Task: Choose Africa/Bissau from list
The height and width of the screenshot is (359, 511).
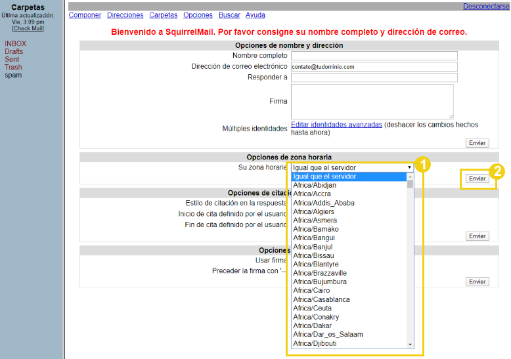Action: click(x=349, y=256)
